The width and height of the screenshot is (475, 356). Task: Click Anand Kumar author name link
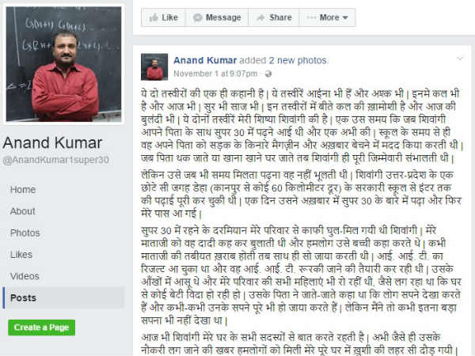205,60
